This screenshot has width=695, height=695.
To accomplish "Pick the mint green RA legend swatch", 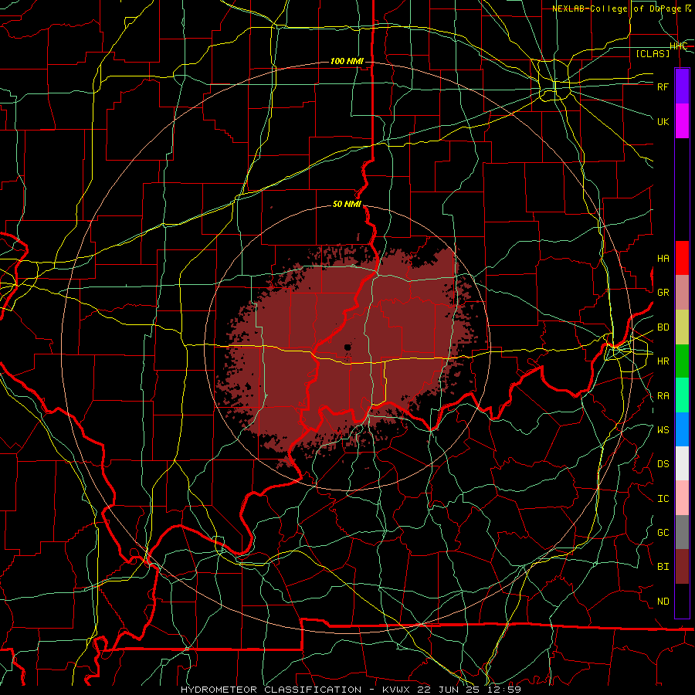I will point(682,395).
